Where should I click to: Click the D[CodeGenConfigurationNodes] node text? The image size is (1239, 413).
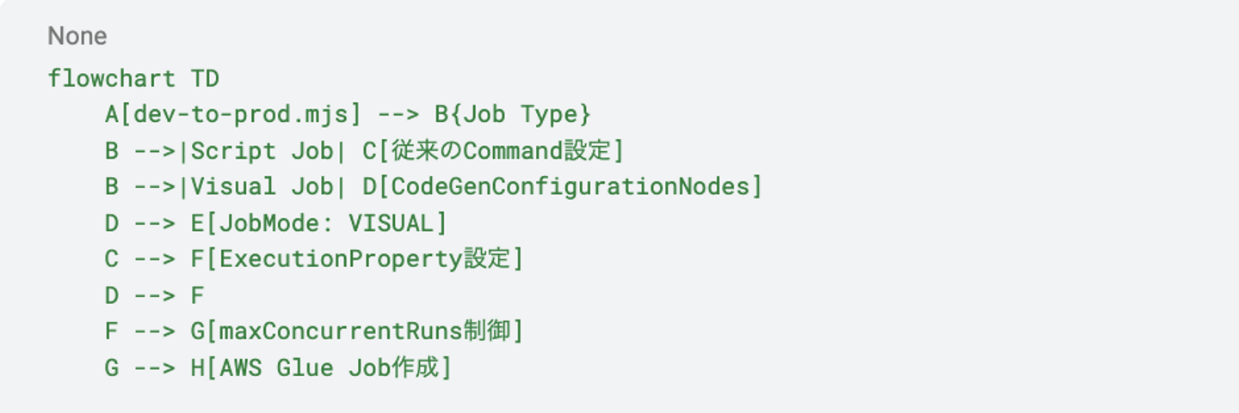coord(563,187)
